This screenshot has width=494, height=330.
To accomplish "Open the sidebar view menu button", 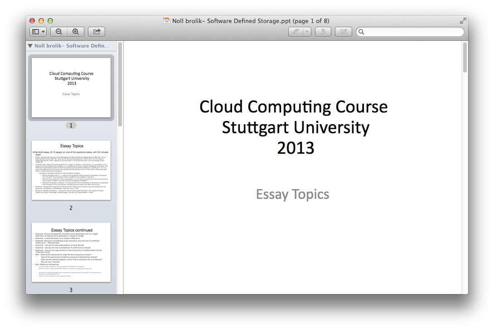I will coord(38,32).
